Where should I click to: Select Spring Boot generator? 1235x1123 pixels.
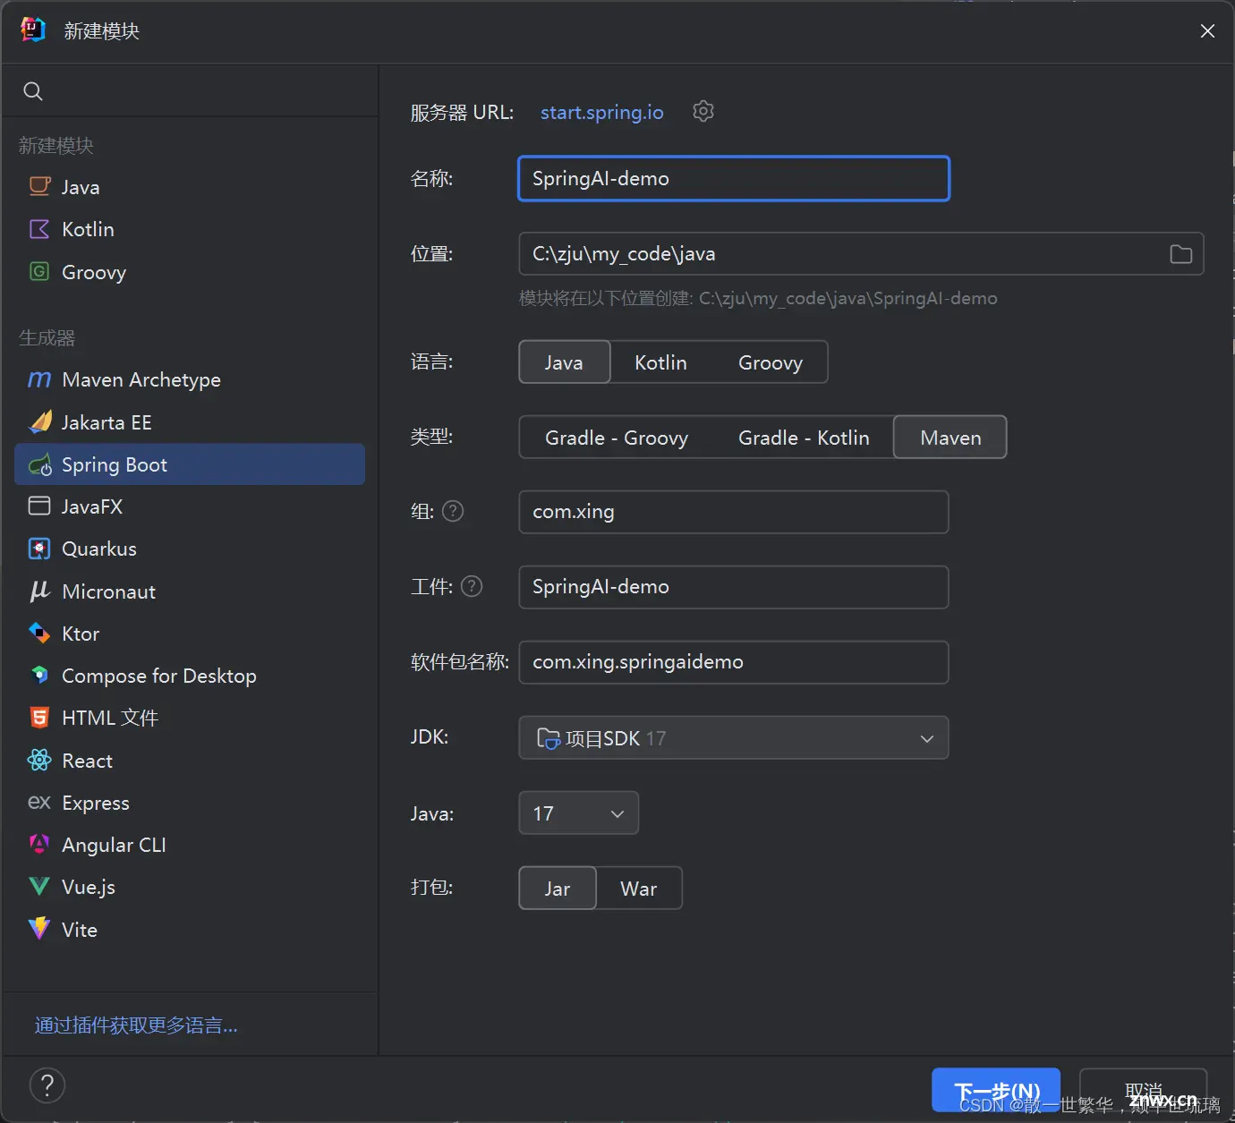(190, 464)
